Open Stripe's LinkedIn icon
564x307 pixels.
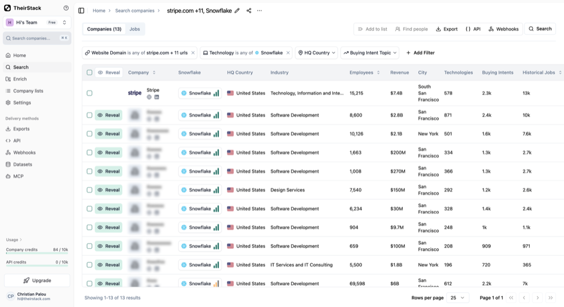[157, 97]
